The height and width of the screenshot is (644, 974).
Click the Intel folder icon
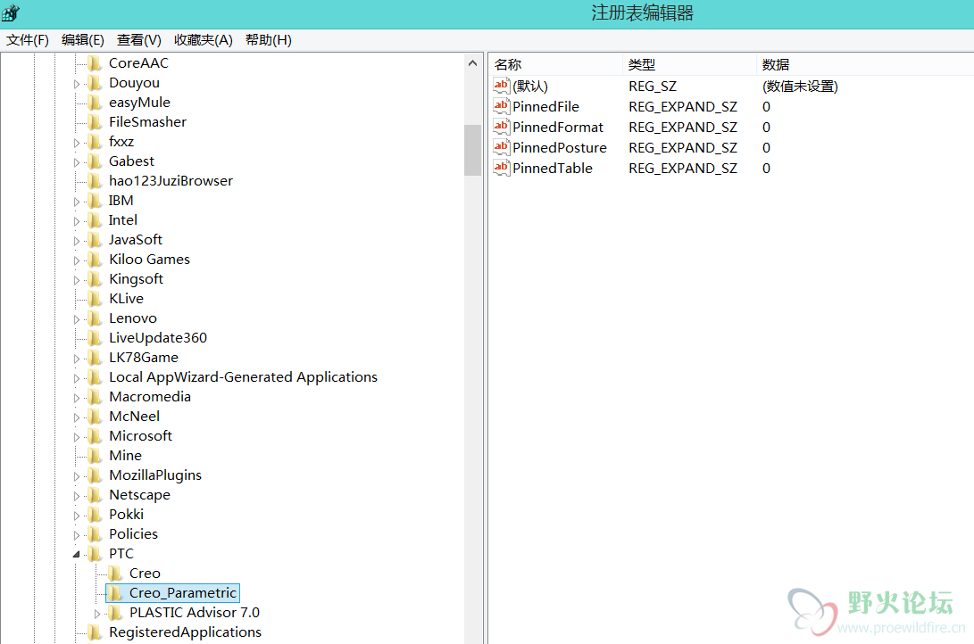coord(95,220)
